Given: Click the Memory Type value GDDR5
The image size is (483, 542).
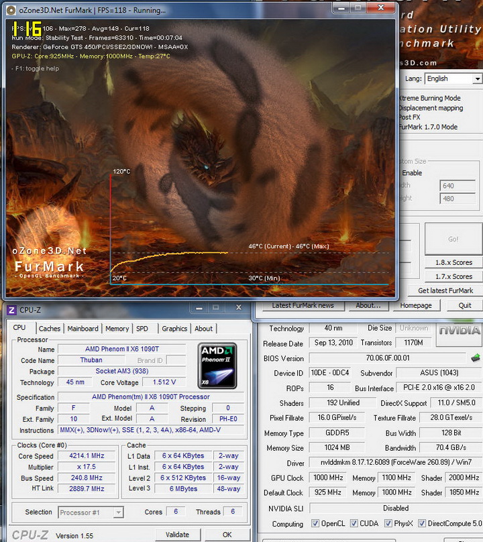Looking at the screenshot, I should point(337,433).
